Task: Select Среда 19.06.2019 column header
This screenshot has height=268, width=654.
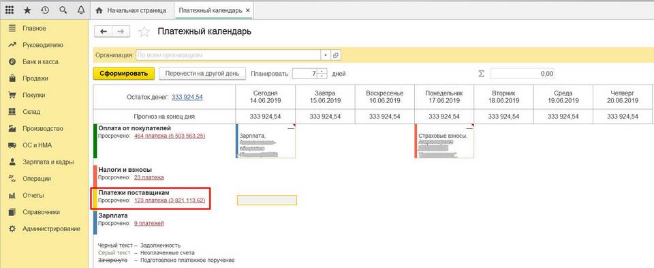Action: [563, 97]
